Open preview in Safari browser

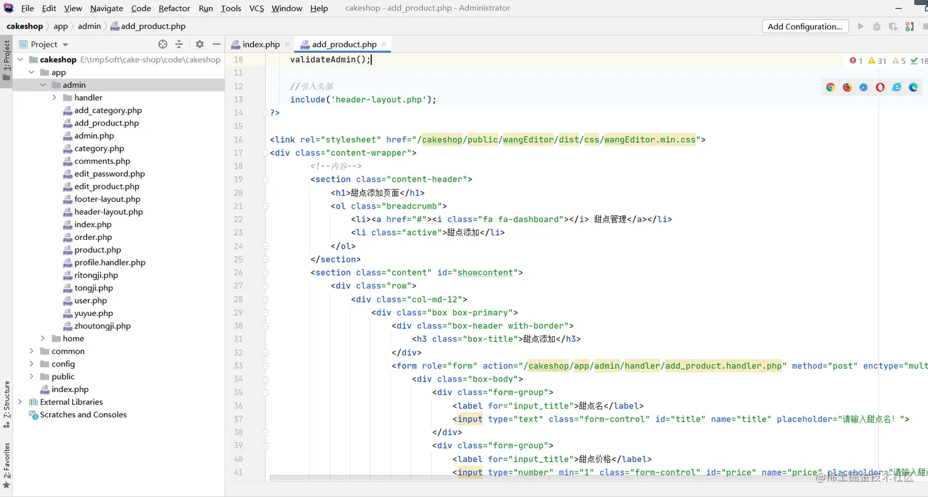pyautogui.click(x=864, y=87)
